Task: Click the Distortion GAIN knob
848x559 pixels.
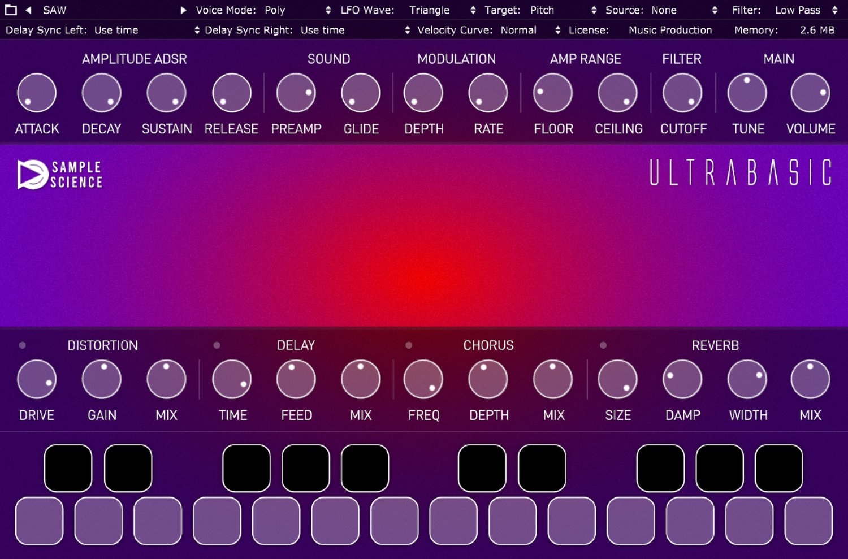Action: [x=102, y=379]
